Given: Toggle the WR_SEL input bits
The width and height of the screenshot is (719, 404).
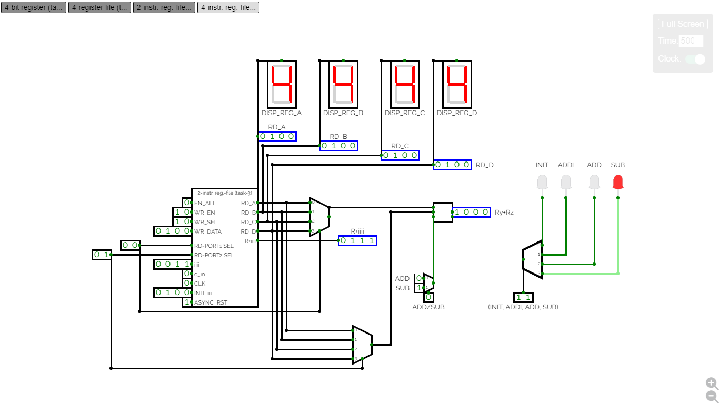Looking at the screenshot, I should (182, 222).
